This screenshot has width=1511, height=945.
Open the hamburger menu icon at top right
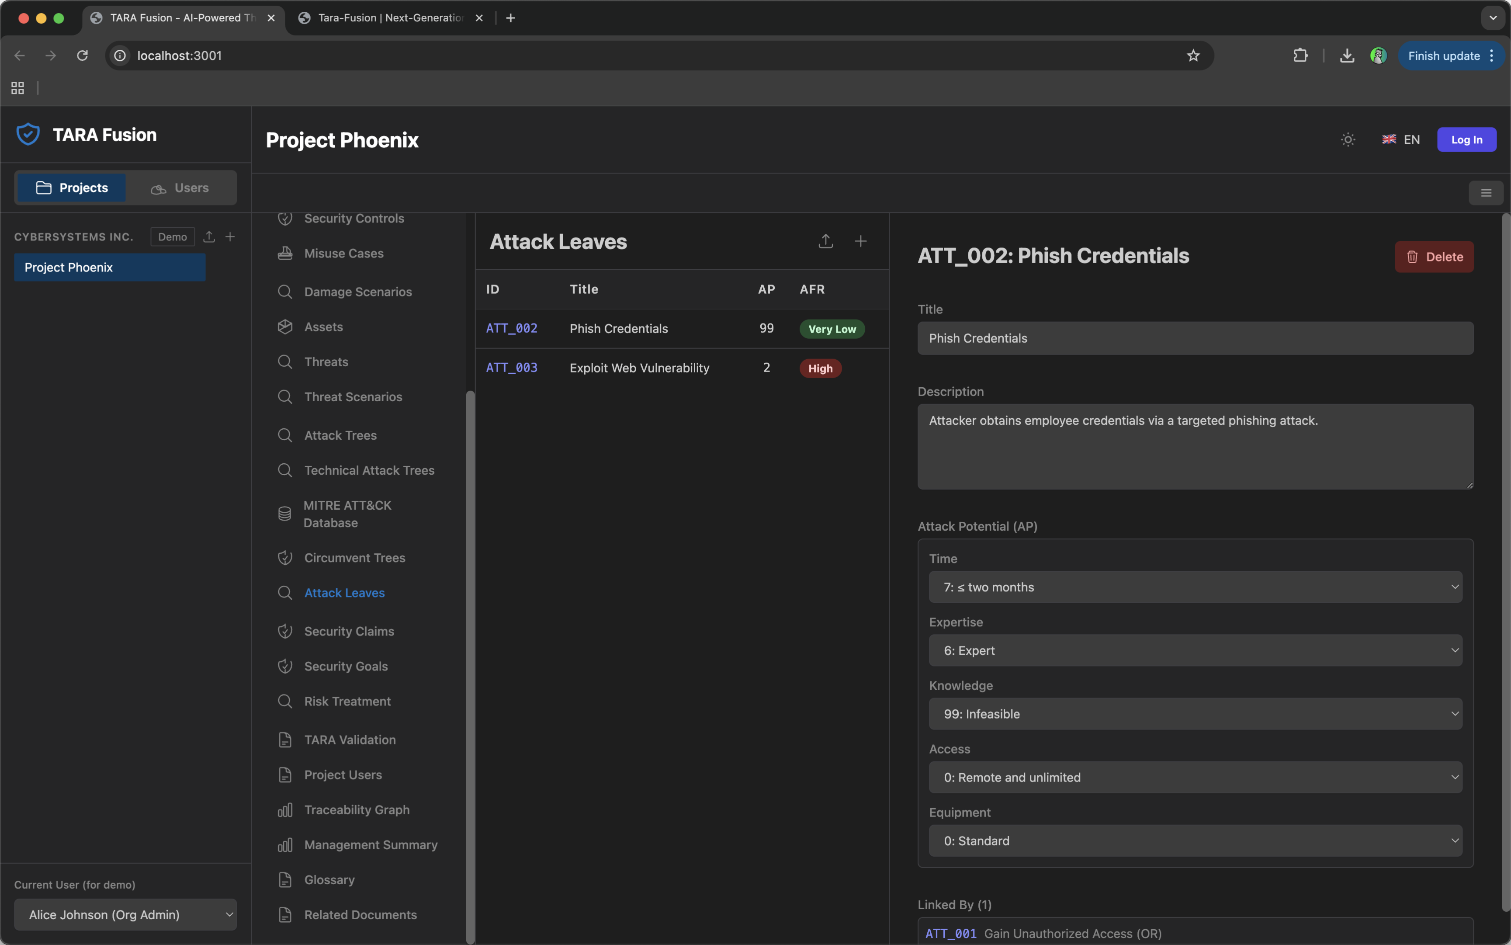[1485, 193]
